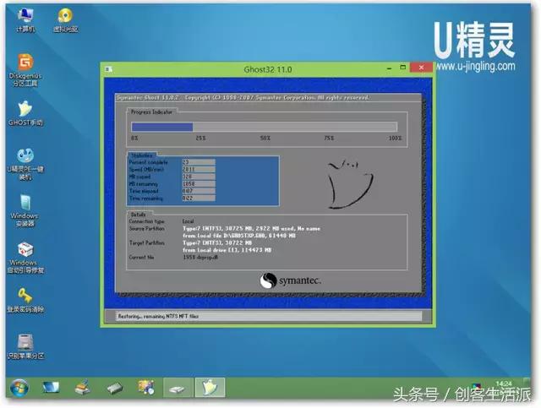
Task: Open the Windows installer desktop icon
Action: point(25,210)
